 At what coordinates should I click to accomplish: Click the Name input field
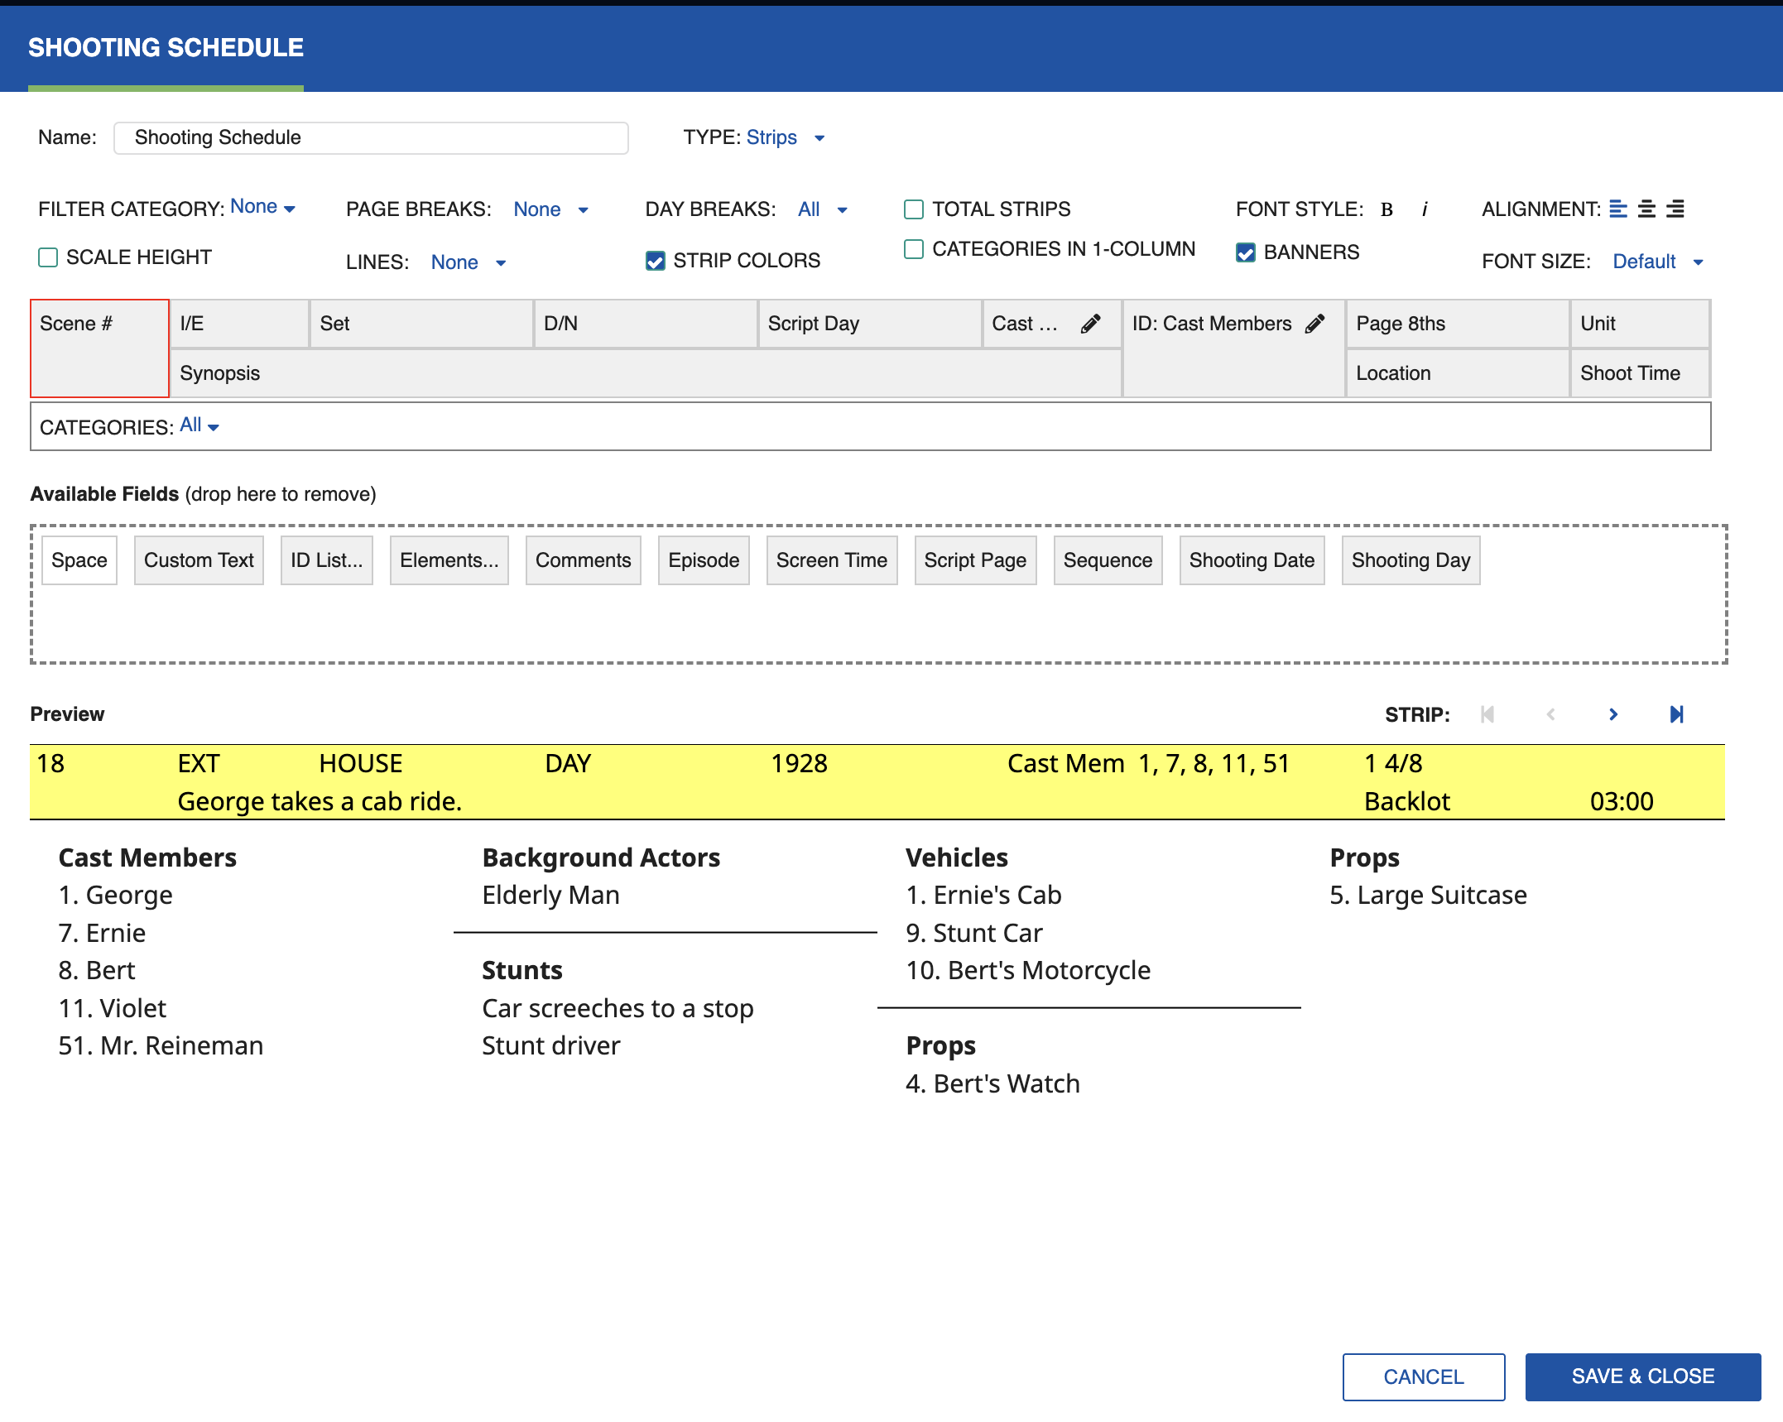[371, 137]
